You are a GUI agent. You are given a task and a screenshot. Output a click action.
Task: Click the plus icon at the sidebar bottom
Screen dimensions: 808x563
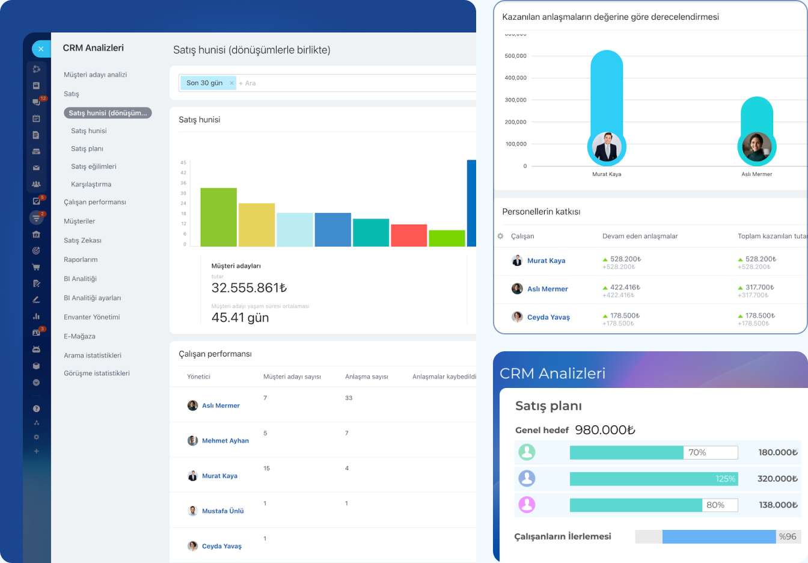(36, 451)
